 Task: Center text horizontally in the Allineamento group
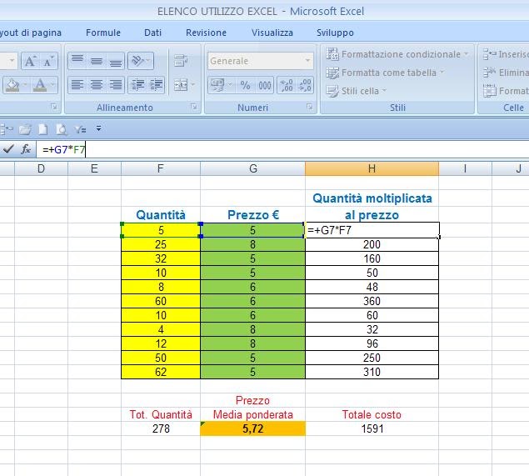(97, 85)
